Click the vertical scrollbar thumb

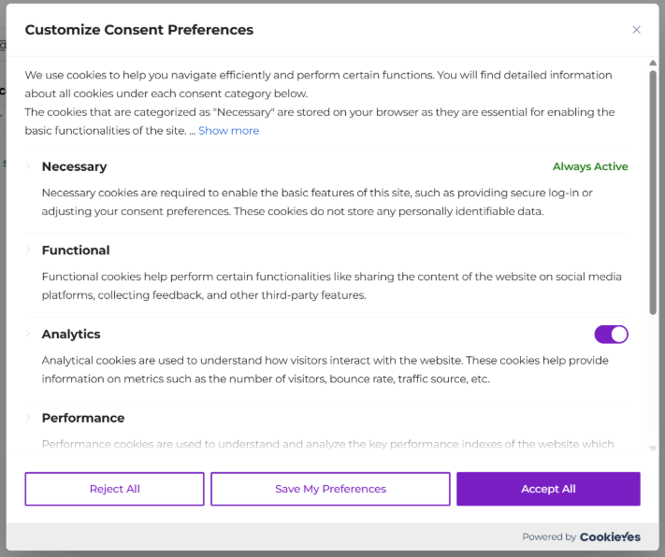pos(653,193)
